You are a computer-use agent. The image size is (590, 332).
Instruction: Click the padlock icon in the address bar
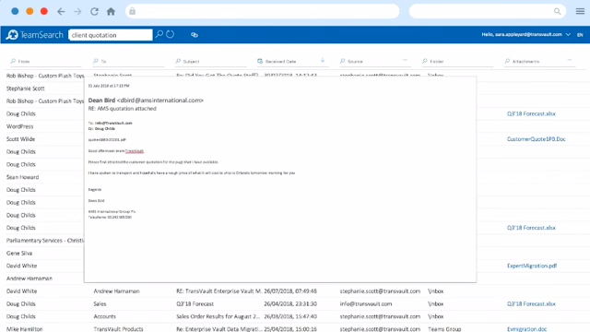tap(132, 11)
